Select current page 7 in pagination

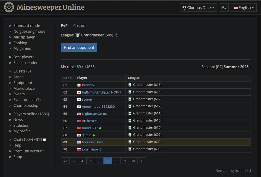point(108,161)
